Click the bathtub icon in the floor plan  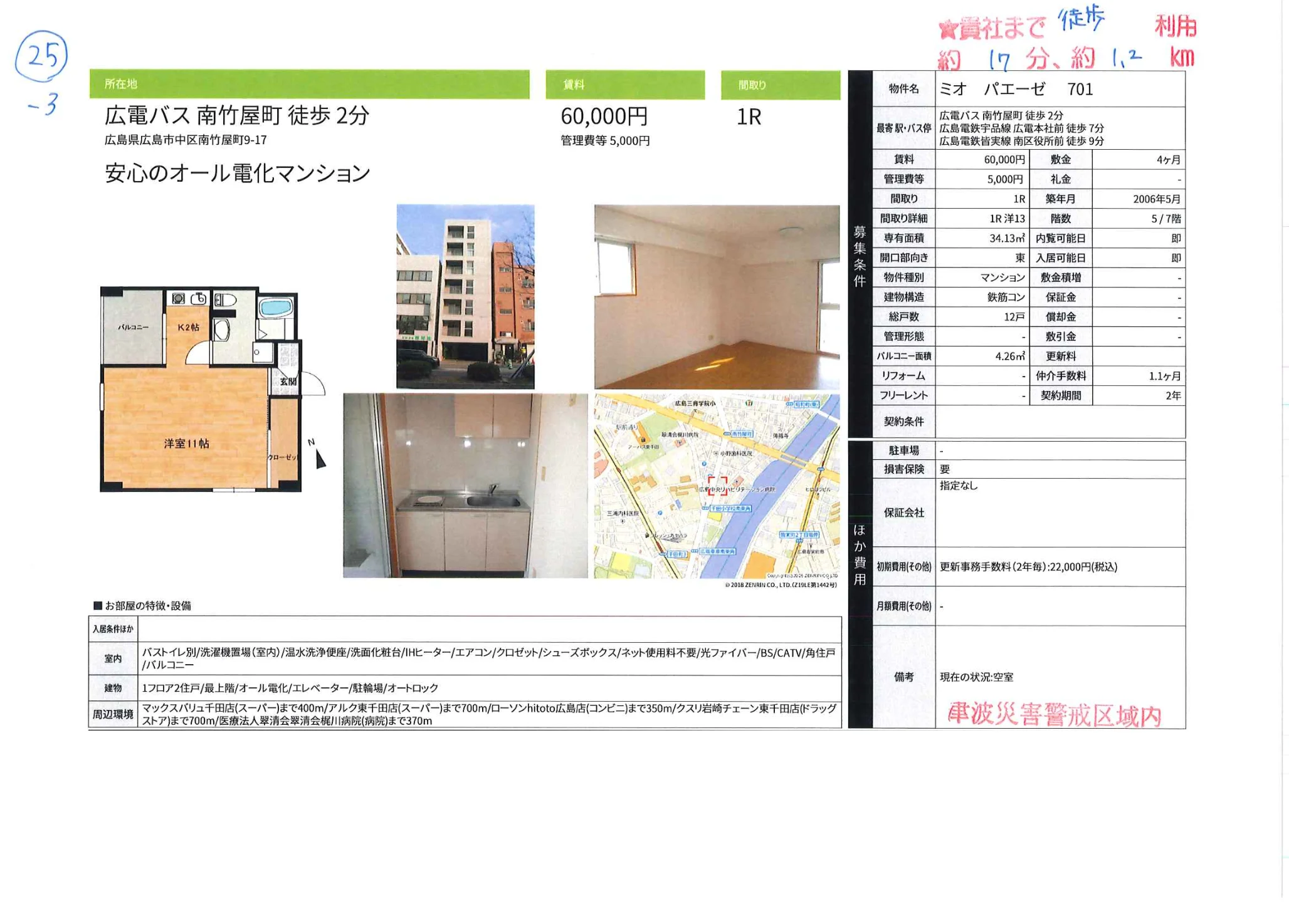point(275,308)
